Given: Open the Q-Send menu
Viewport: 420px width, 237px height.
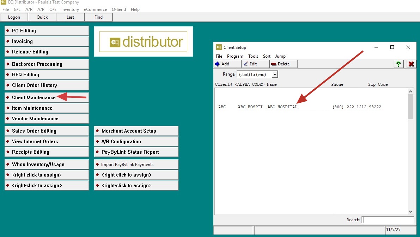Looking at the screenshot, I should pos(118,9).
